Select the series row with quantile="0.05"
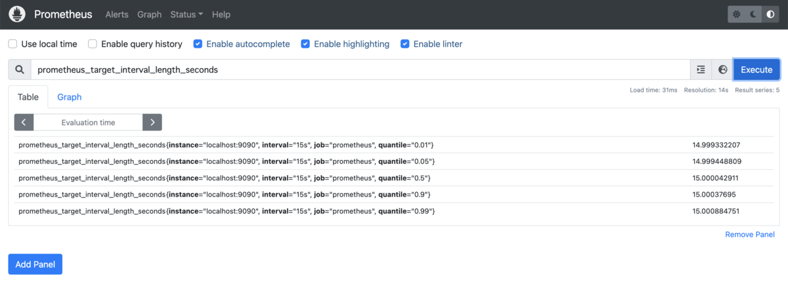 tap(394, 161)
